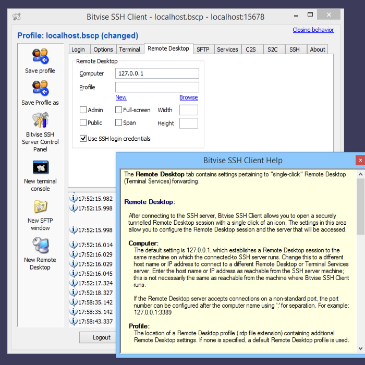Click the Closing behavior link

(313, 30)
